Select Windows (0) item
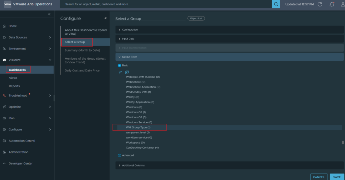The width and height of the screenshot is (345, 180). [x=134, y=107]
